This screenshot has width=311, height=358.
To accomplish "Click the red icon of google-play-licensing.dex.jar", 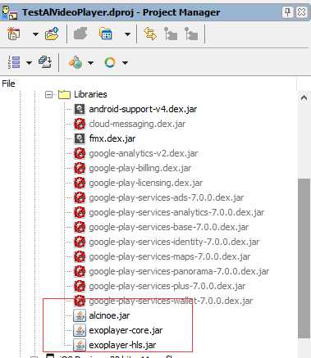I will pyautogui.click(x=80, y=183).
